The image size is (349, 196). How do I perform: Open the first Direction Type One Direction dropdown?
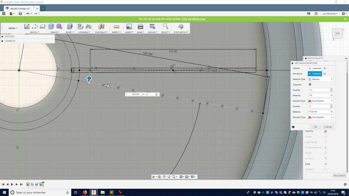pos(321,101)
